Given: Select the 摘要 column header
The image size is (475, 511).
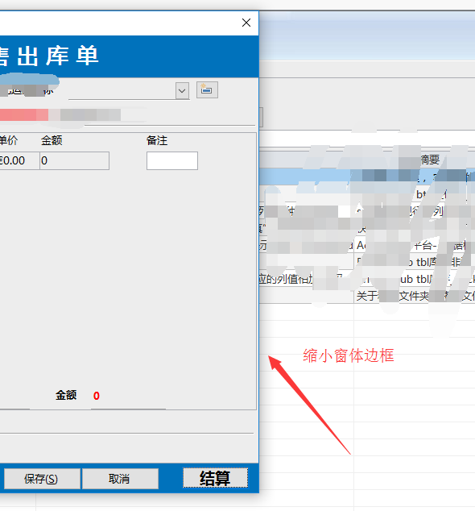Looking at the screenshot, I should click(x=430, y=160).
